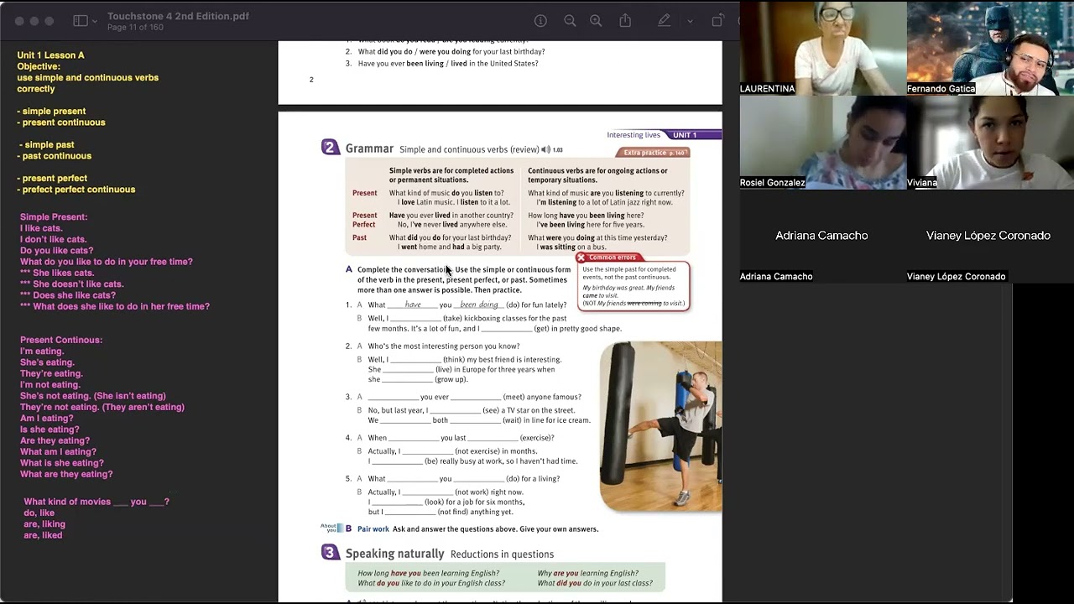1074x604 pixels.
Task: Click the '- past continuous' note line
Action: tap(55, 156)
